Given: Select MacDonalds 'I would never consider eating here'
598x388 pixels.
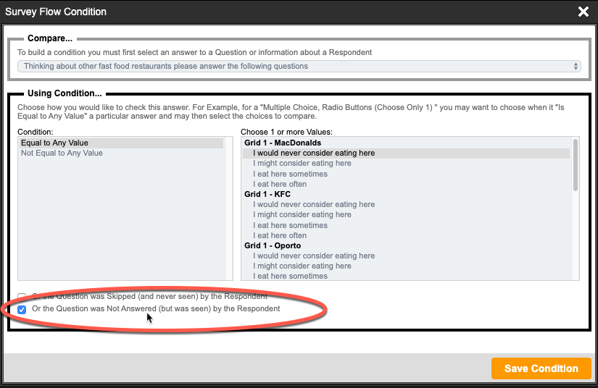Looking at the screenshot, I should tap(314, 153).
